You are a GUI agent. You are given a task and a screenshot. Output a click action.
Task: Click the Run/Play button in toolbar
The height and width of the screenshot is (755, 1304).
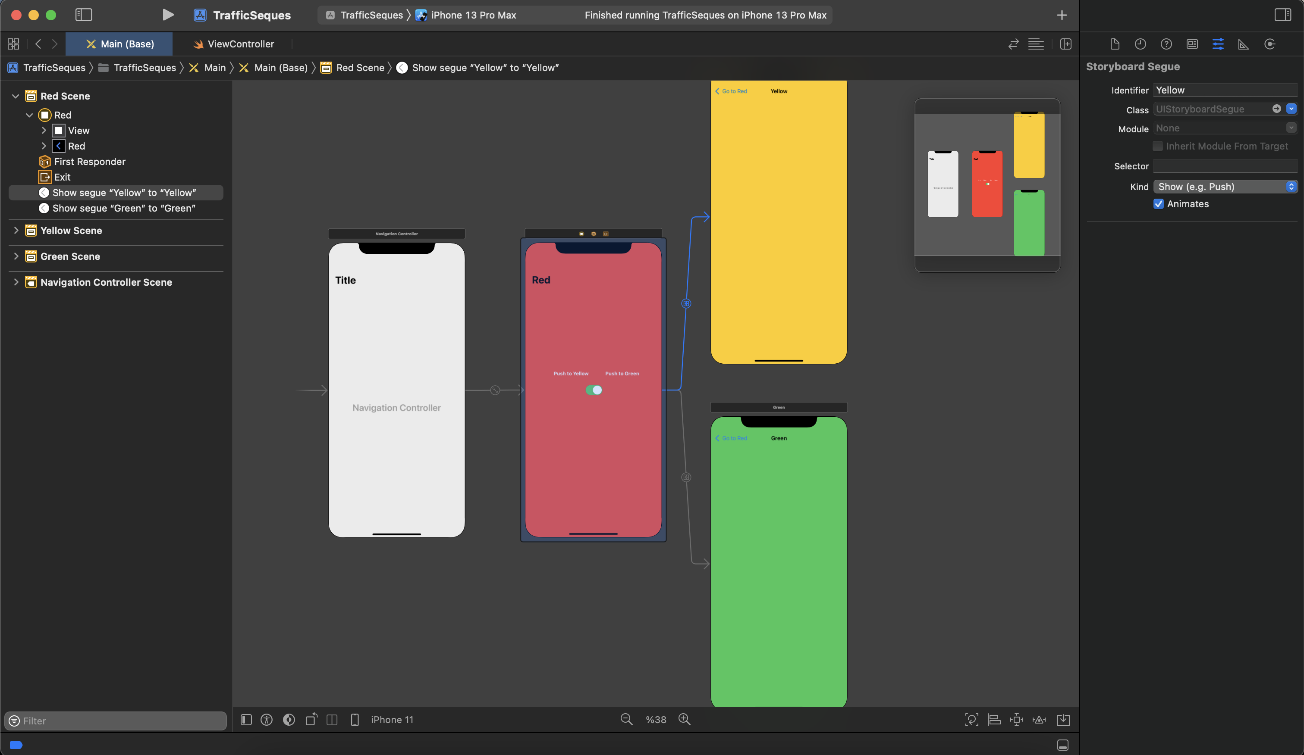click(x=167, y=15)
